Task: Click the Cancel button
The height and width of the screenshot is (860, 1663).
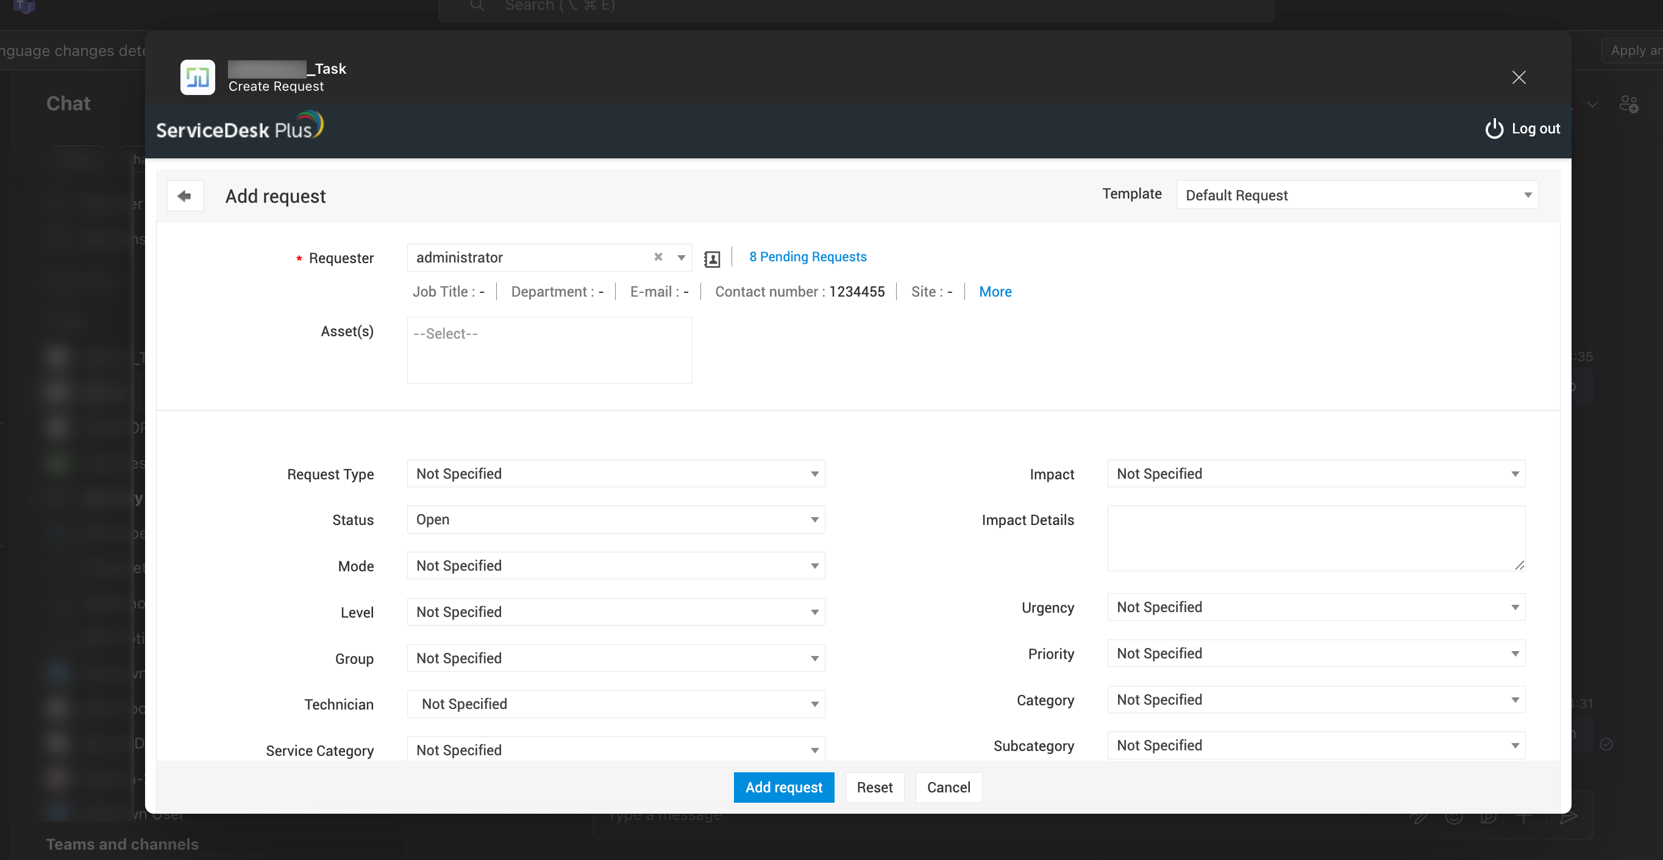Action: click(949, 787)
